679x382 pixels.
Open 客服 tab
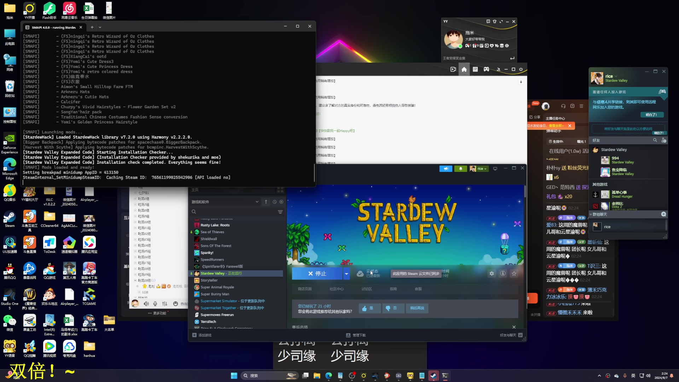(418, 289)
